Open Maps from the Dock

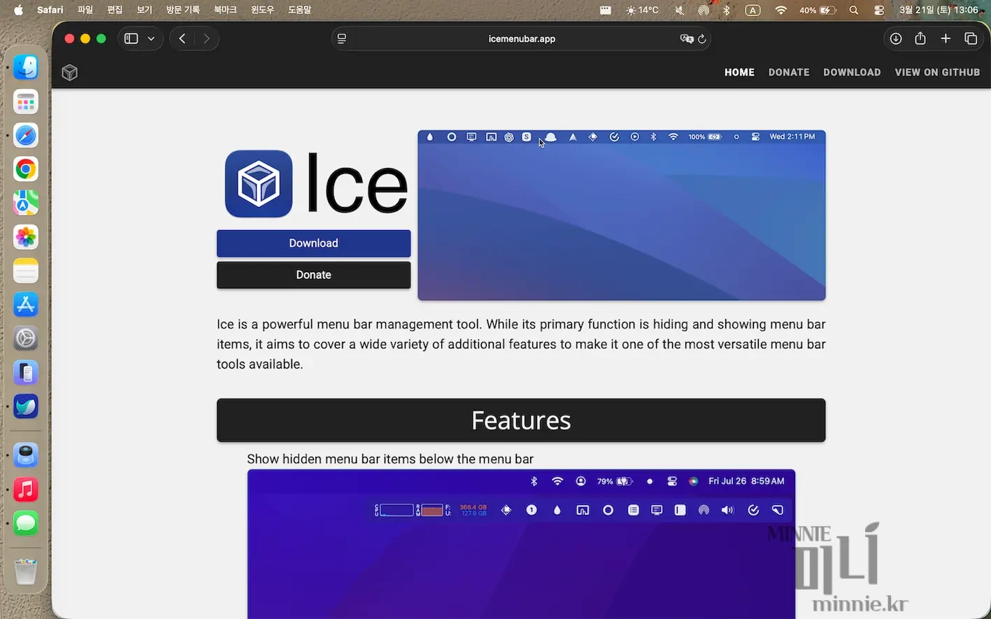pos(26,203)
